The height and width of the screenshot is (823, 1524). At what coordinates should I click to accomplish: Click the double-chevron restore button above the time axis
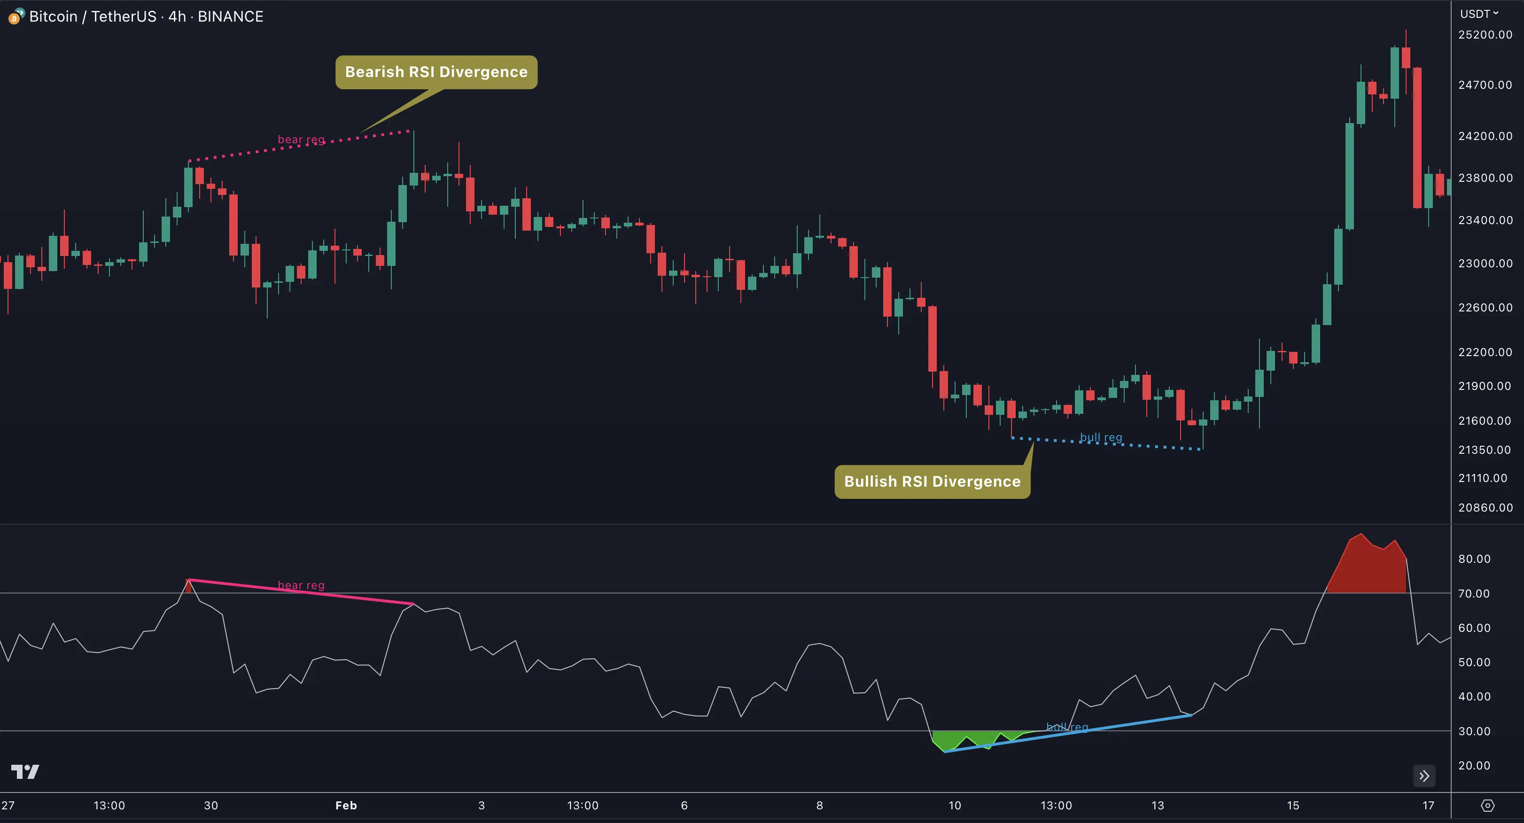coord(1424,776)
